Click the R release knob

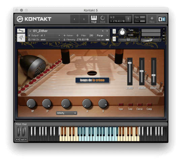tap(103, 103)
